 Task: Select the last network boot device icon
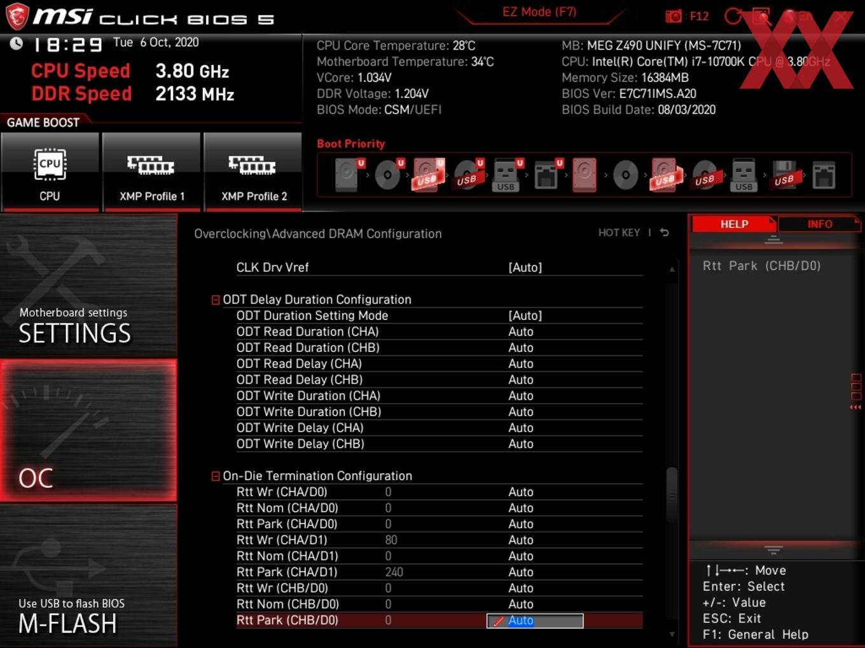[x=824, y=175]
